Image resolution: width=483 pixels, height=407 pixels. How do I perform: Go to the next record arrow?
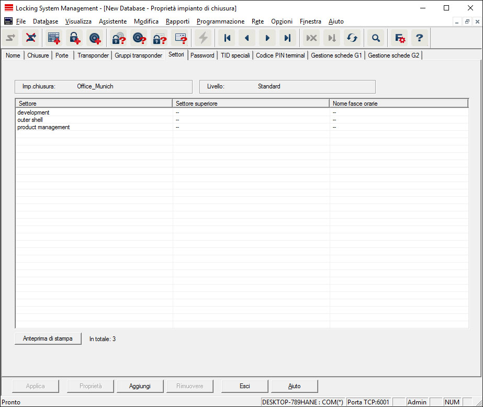coord(267,38)
